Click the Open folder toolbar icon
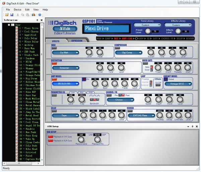Screen dimensions: 201x172 point(7,15)
